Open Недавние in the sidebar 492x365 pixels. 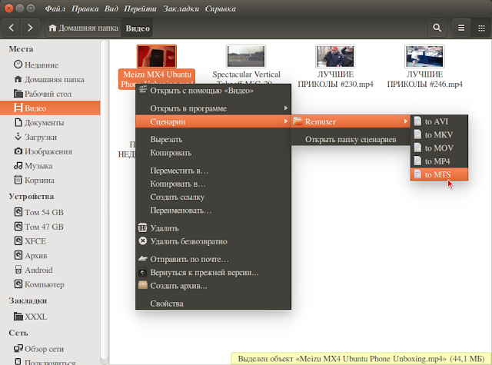pos(50,65)
